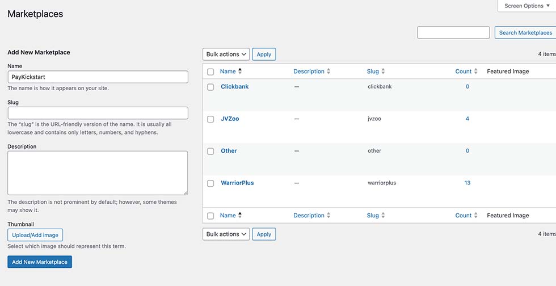Select the slug text "jvzoo"
556x286 pixels.
pyautogui.click(x=374, y=119)
